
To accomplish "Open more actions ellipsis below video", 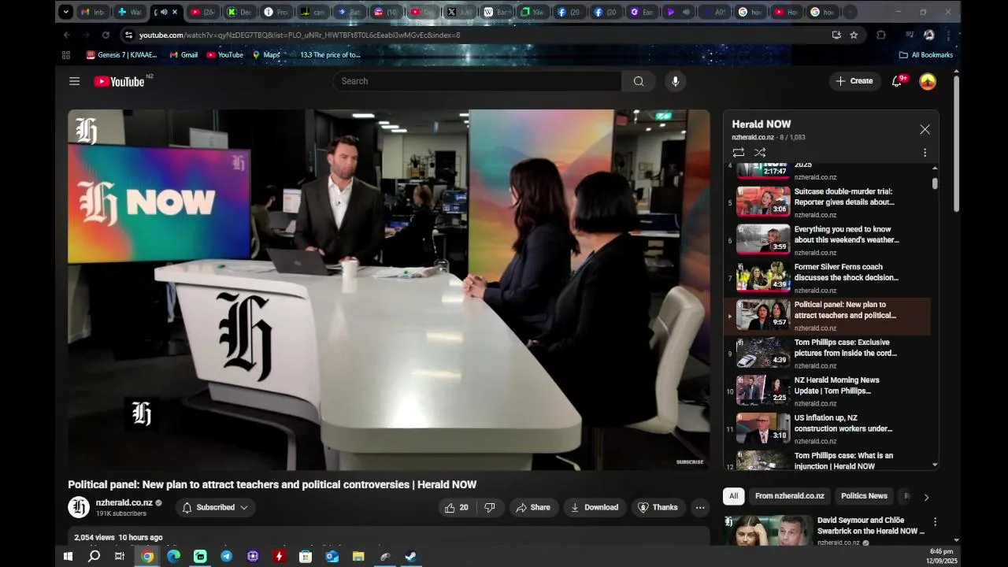I will [x=700, y=508].
